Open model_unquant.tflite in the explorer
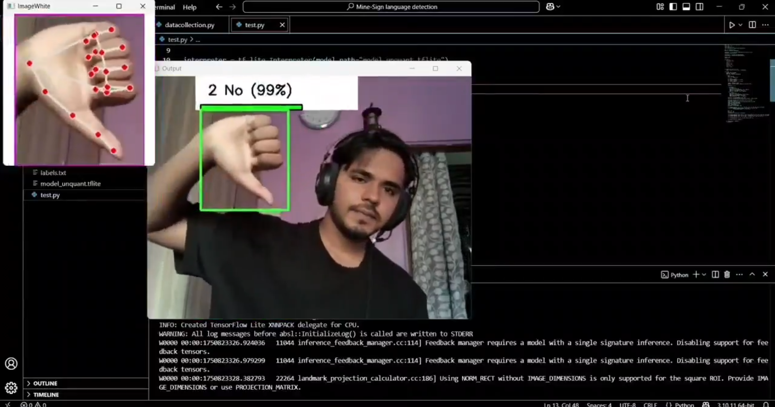The height and width of the screenshot is (407, 775). point(70,183)
